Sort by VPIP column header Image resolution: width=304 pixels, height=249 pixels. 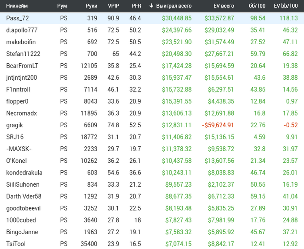click(x=113, y=6)
